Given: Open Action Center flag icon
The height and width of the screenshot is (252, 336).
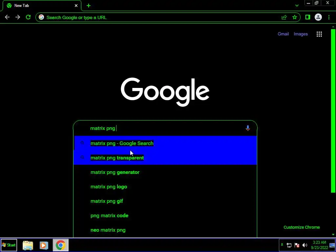Looking at the screenshot, I should [x=297, y=245].
